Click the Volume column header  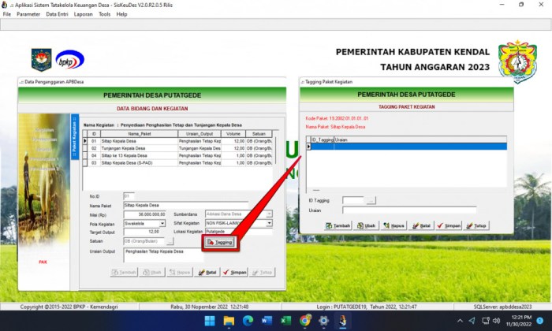[x=233, y=134]
